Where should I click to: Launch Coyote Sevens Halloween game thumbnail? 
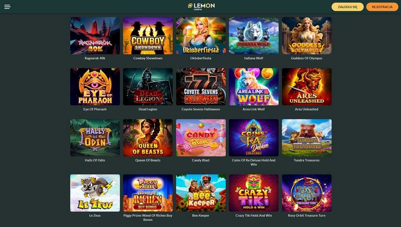(x=201, y=87)
